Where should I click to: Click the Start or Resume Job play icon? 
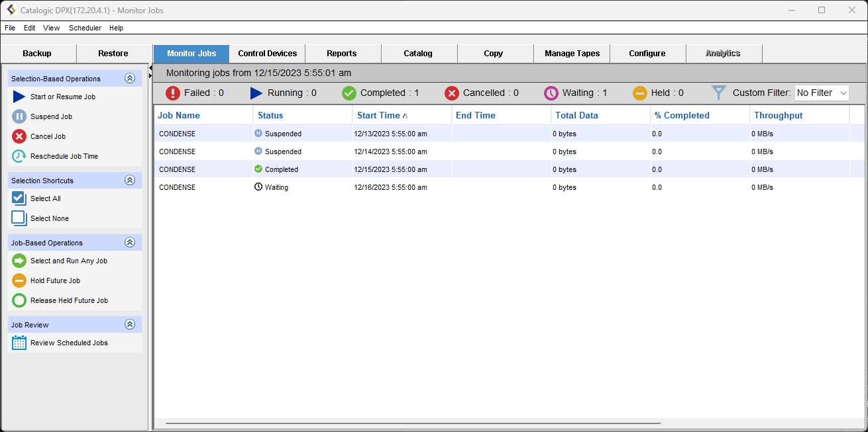pos(19,97)
